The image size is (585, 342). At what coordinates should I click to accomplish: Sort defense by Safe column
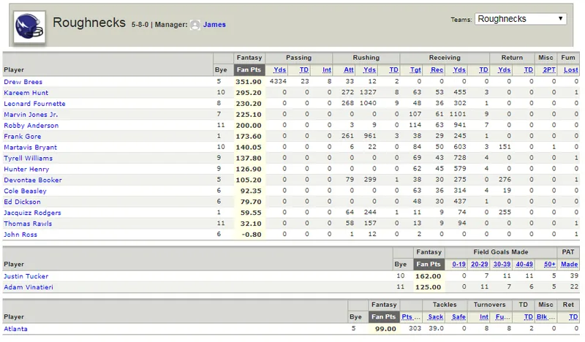[x=459, y=316]
